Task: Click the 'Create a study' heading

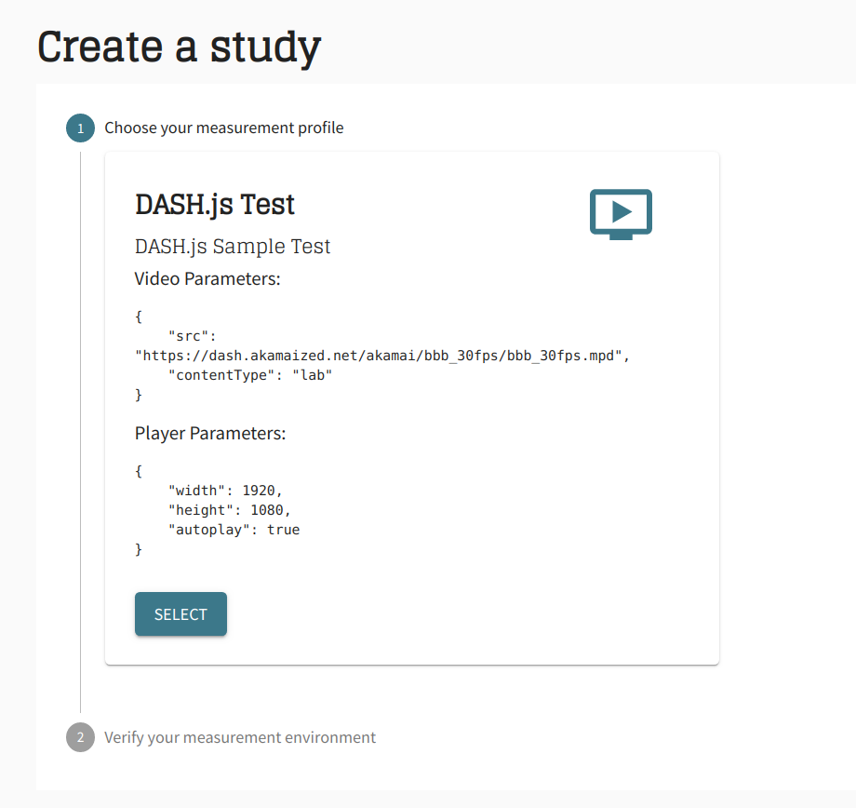Action: point(179,47)
